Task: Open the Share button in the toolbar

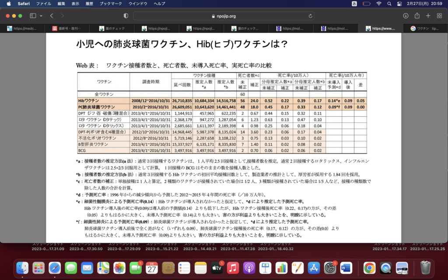Action: click(x=417, y=16)
